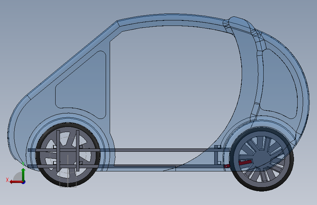Select the wheel hub beside the red arm
Viewport: 317px width, 205px height.
261,159
